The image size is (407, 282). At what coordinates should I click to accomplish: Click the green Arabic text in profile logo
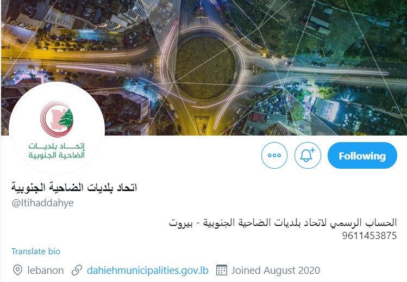[57, 151]
